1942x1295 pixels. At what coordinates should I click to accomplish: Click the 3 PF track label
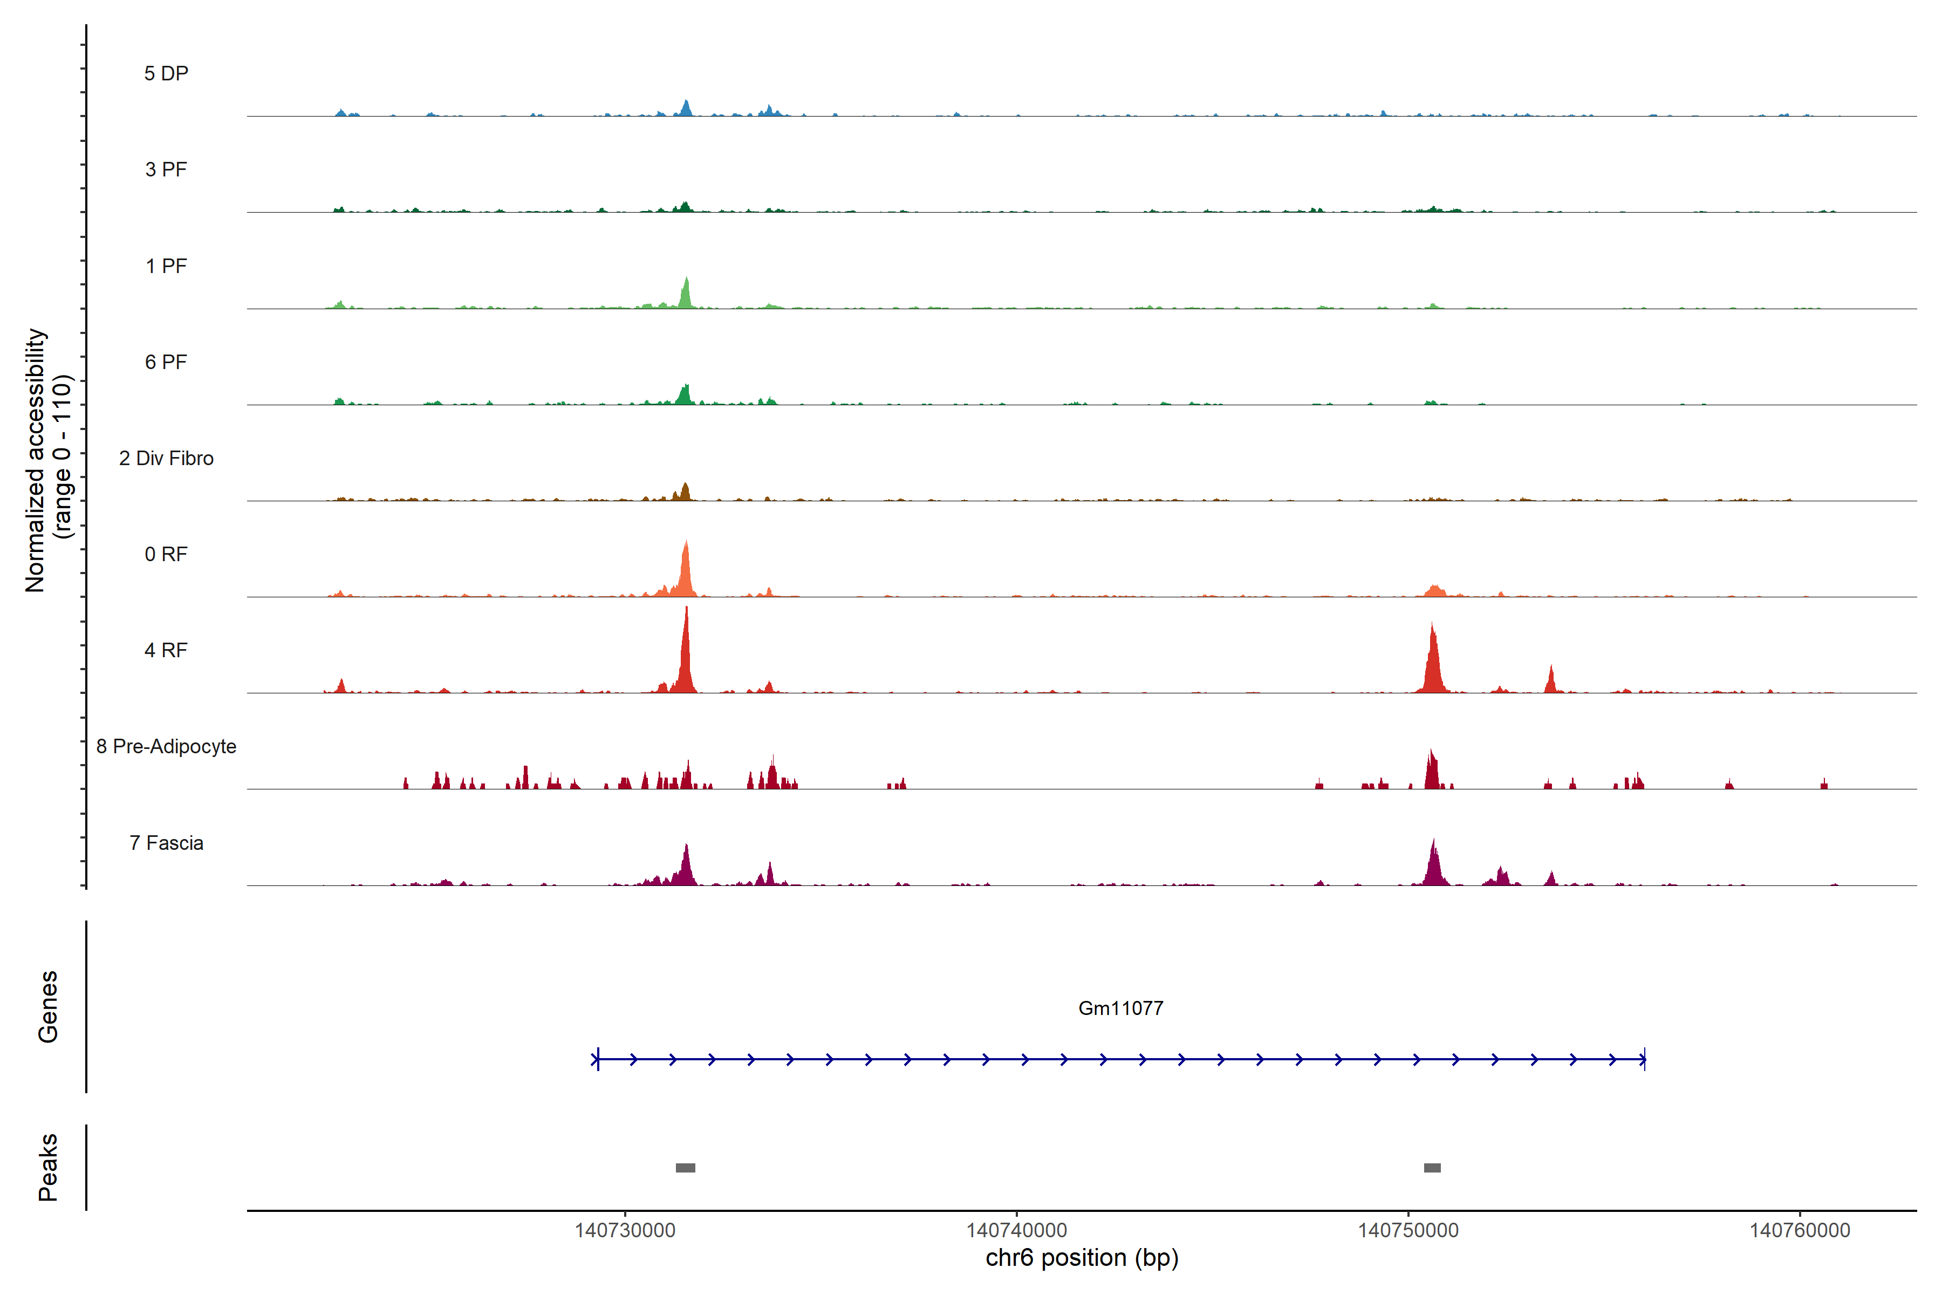click(x=166, y=169)
